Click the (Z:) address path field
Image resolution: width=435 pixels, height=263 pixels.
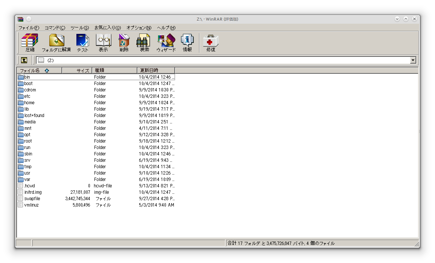(227, 60)
